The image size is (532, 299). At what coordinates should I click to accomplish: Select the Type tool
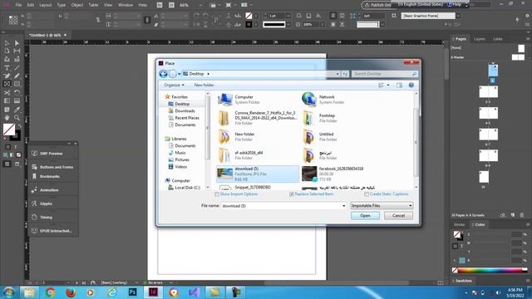coord(7,68)
